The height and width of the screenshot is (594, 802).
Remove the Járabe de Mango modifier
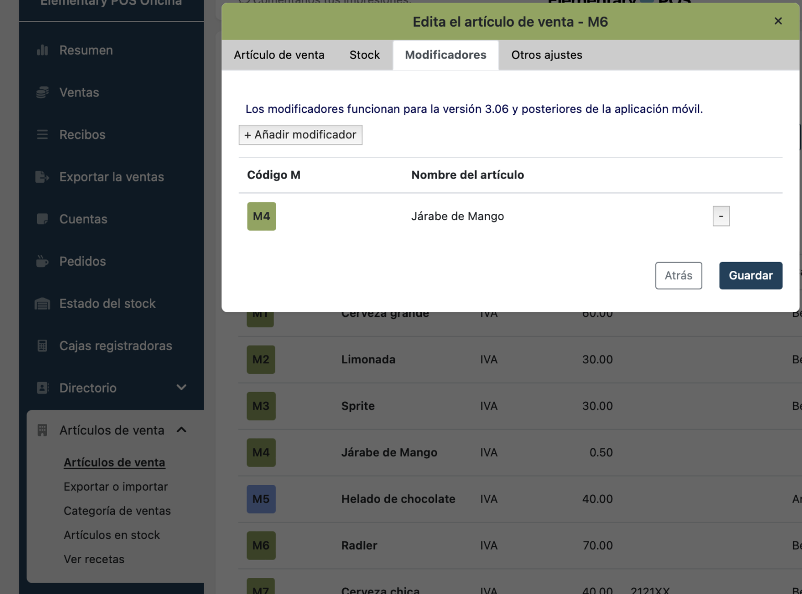tap(721, 216)
